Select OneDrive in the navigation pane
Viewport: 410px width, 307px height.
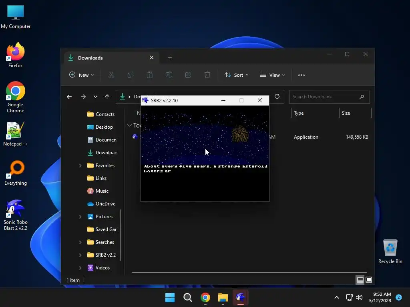coord(101,204)
